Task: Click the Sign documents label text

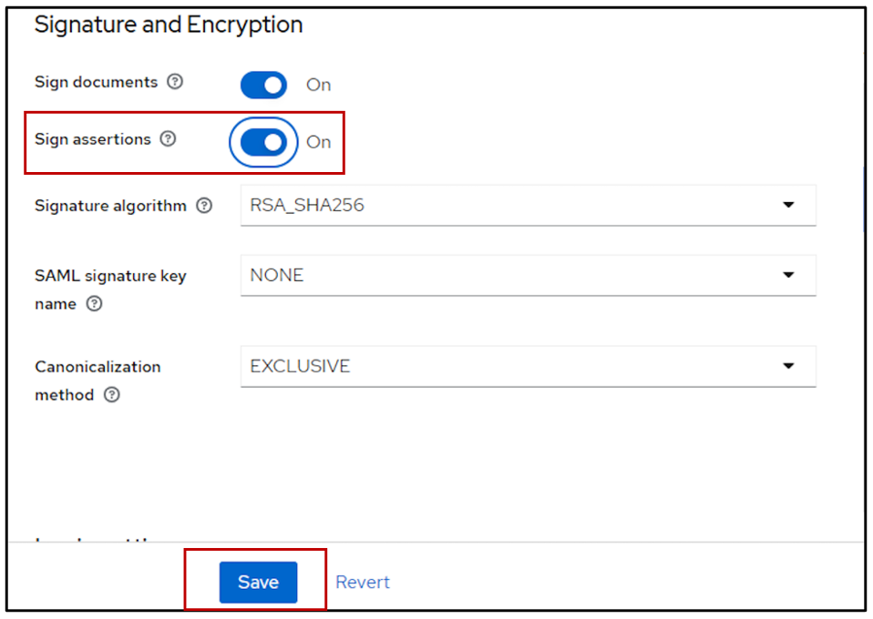Action: 96,82
